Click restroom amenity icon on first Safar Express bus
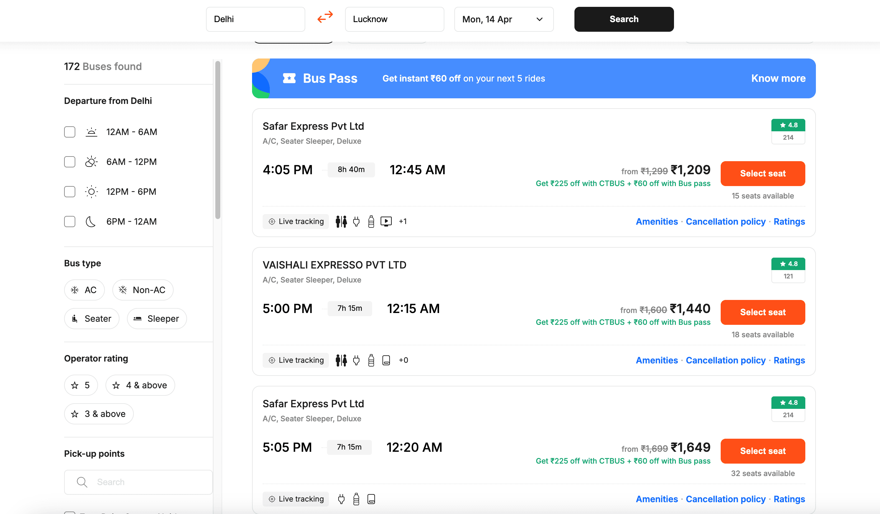 click(341, 222)
